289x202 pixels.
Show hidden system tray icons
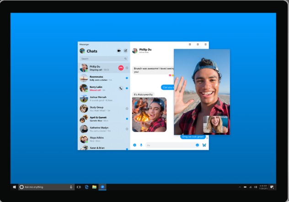click(240, 187)
